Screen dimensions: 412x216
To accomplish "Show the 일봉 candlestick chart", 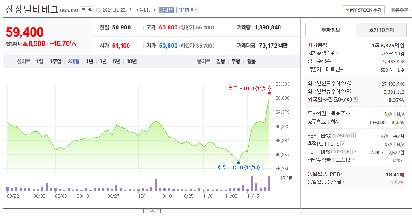I will (221, 62).
